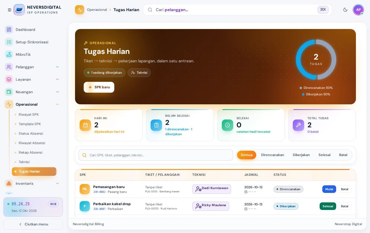
Task: Switch to the Selesai filter tab
Action: pos(324,155)
